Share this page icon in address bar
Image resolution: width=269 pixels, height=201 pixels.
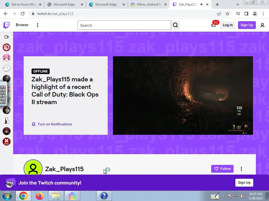(219, 14)
